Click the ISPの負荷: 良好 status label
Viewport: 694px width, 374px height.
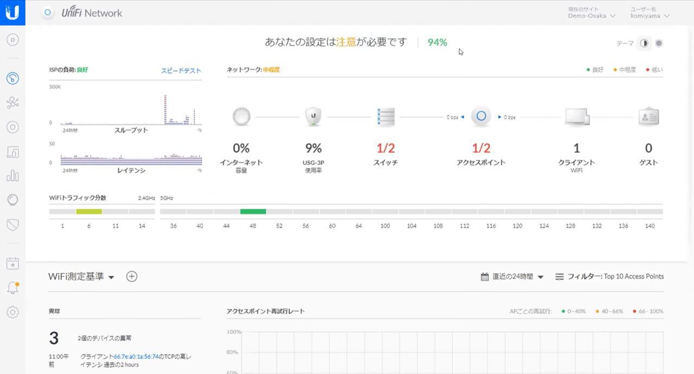68,70
